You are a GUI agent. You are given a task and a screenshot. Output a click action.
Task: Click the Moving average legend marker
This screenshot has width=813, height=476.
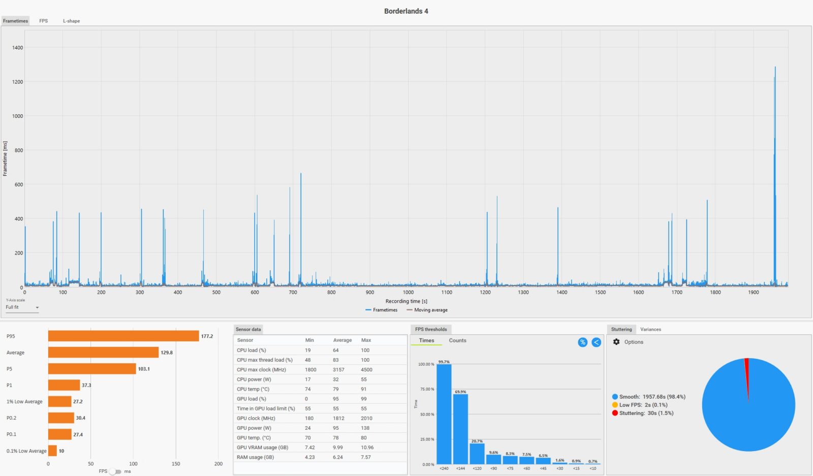click(x=410, y=310)
